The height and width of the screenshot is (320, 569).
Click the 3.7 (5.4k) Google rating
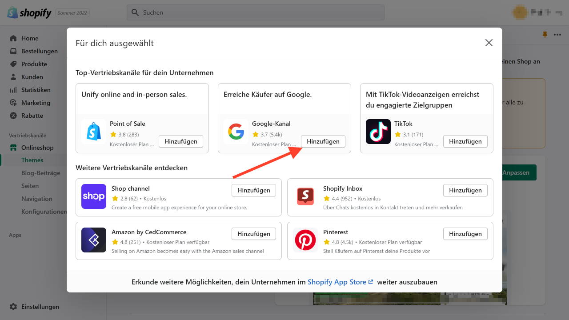click(267, 134)
